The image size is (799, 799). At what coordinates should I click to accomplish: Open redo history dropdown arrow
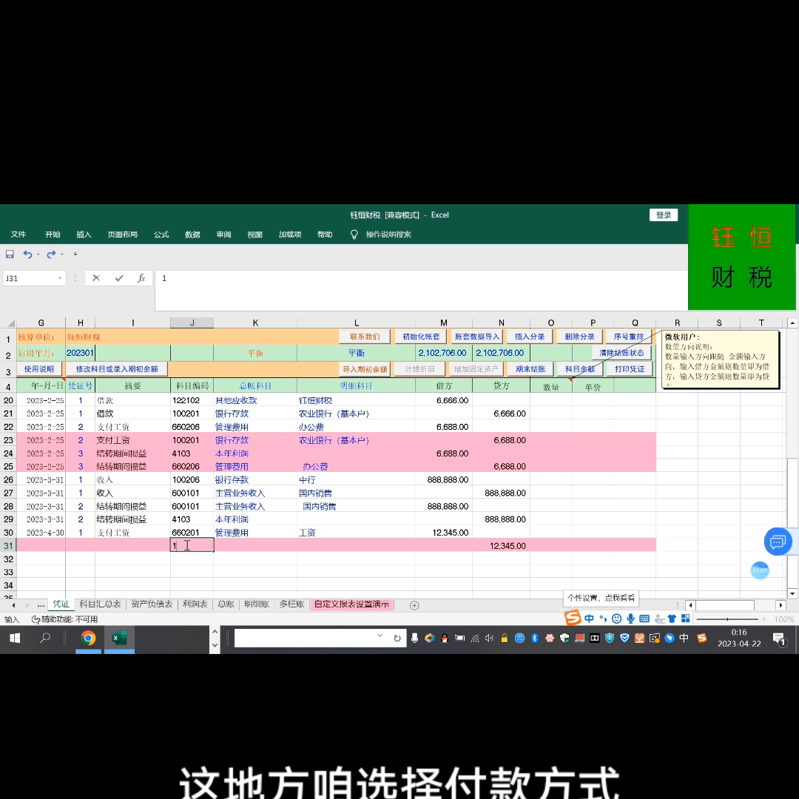tap(62, 254)
